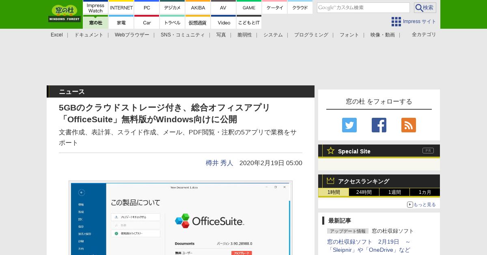Switch ranking to the 1週間 tab
This screenshot has width=487, height=255.
[394, 192]
